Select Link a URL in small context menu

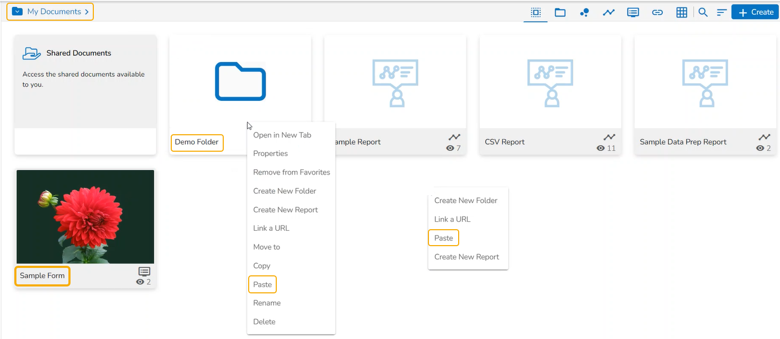pos(452,219)
